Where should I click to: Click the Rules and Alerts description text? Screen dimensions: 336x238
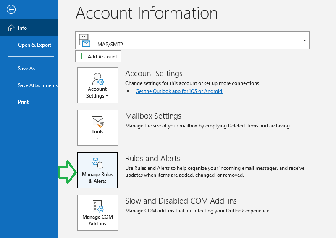215,172
